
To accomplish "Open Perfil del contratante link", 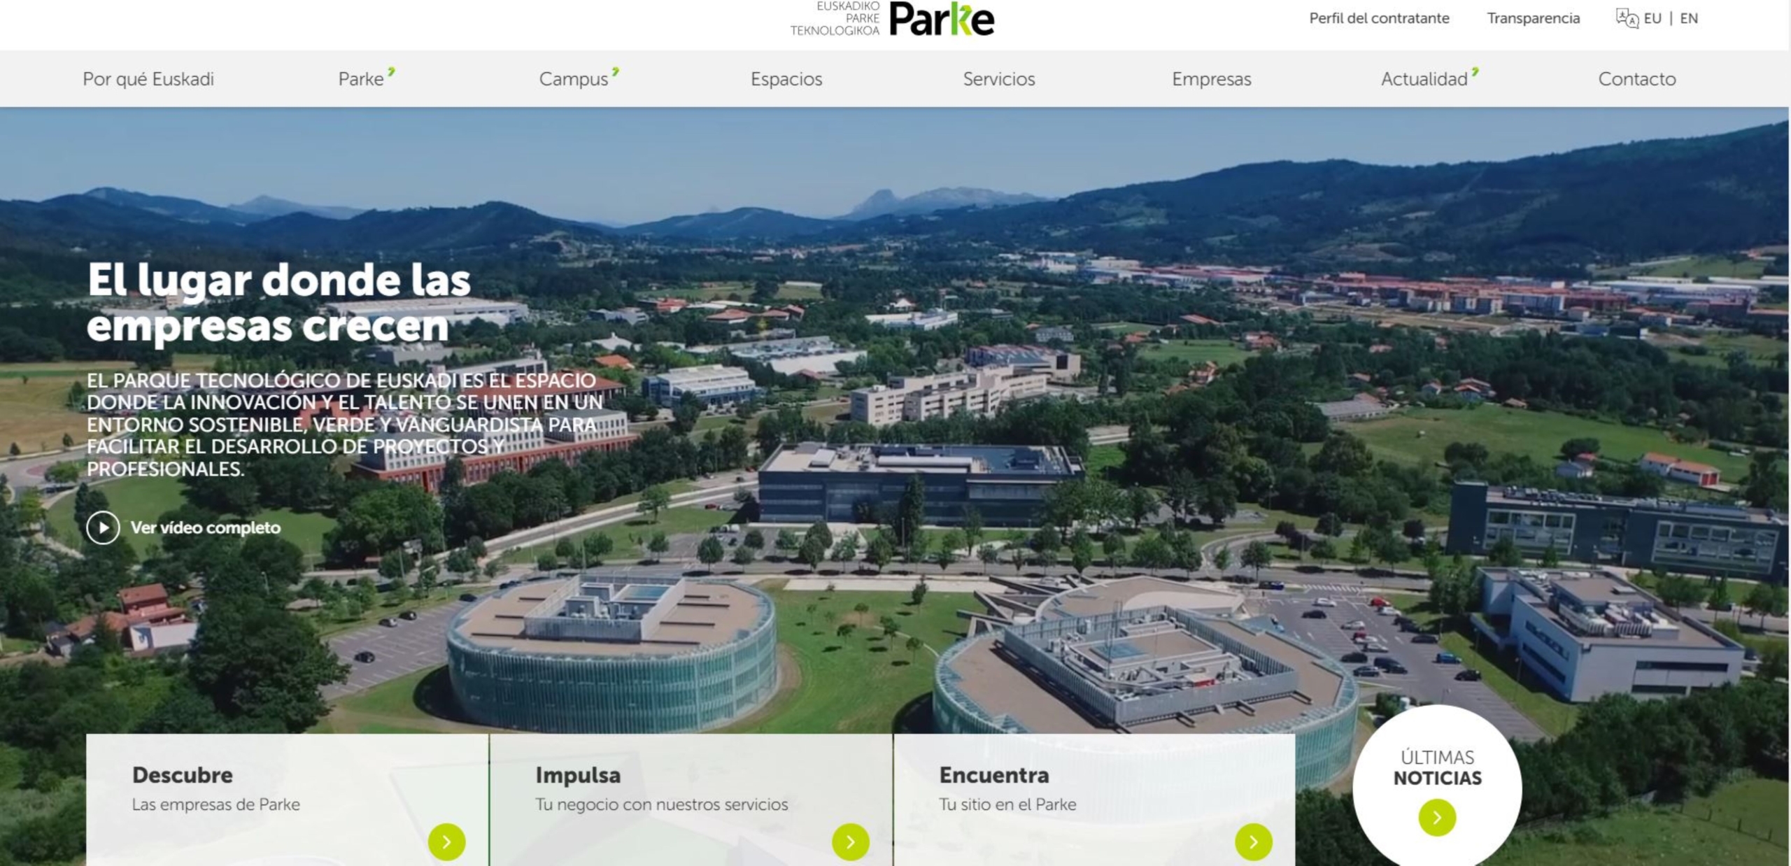I will [x=1379, y=18].
